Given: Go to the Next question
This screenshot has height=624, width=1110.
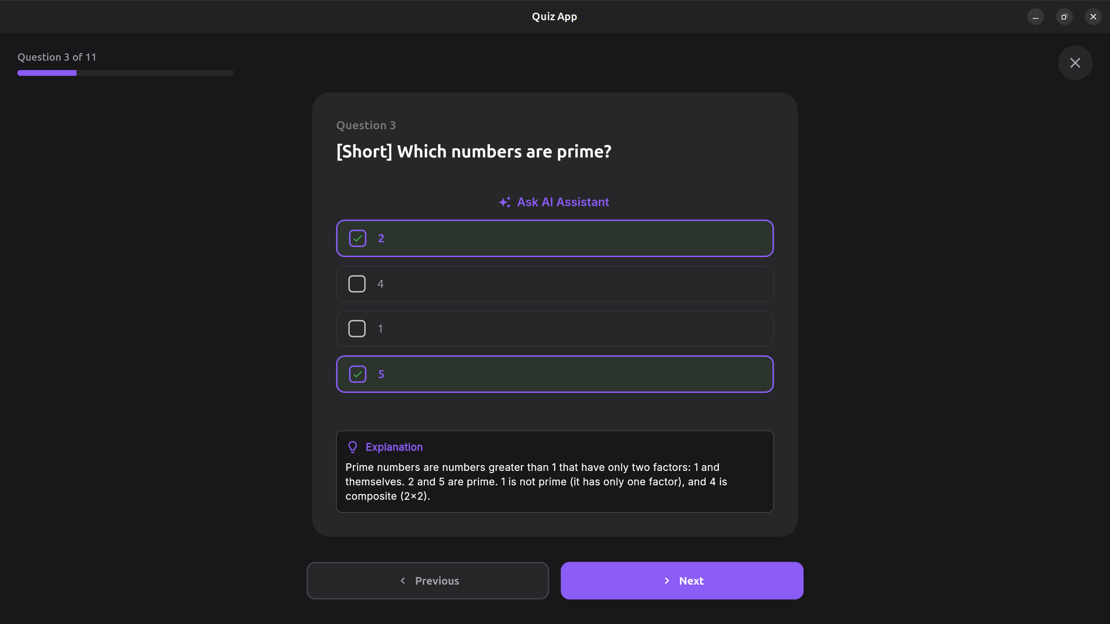Looking at the screenshot, I should tap(682, 581).
